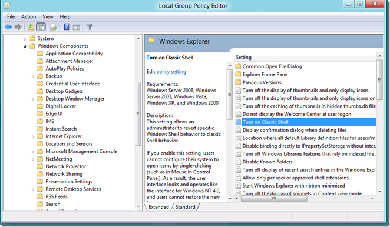The image size is (390, 227).
Task: Click the Disable Known Folders policy icon
Action: 238,162
